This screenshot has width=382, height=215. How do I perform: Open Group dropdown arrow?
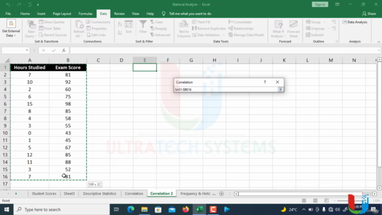(324, 22)
